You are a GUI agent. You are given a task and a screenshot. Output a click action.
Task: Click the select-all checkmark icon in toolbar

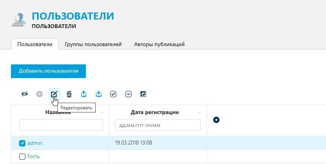click(x=113, y=94)
